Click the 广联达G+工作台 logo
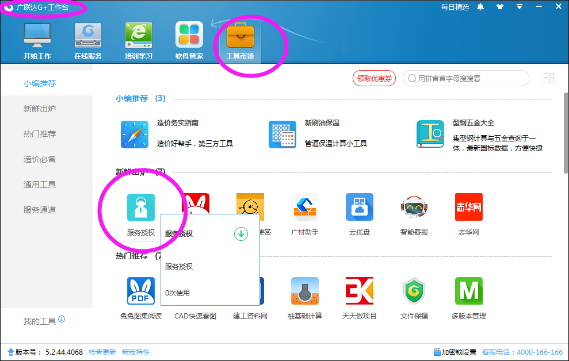 coord(9,7)
